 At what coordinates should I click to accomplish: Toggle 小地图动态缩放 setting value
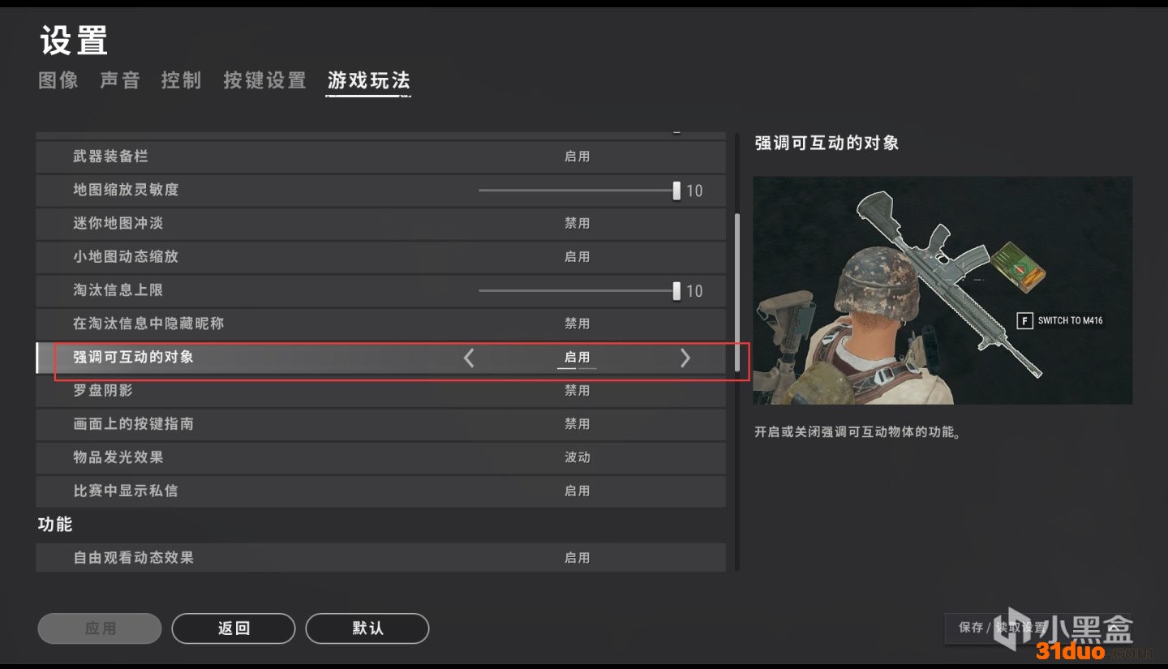[577, 256]
